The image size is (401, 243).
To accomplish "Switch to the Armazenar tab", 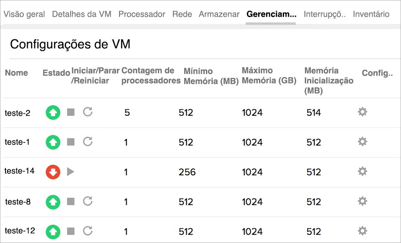I will tap(219, 14).
